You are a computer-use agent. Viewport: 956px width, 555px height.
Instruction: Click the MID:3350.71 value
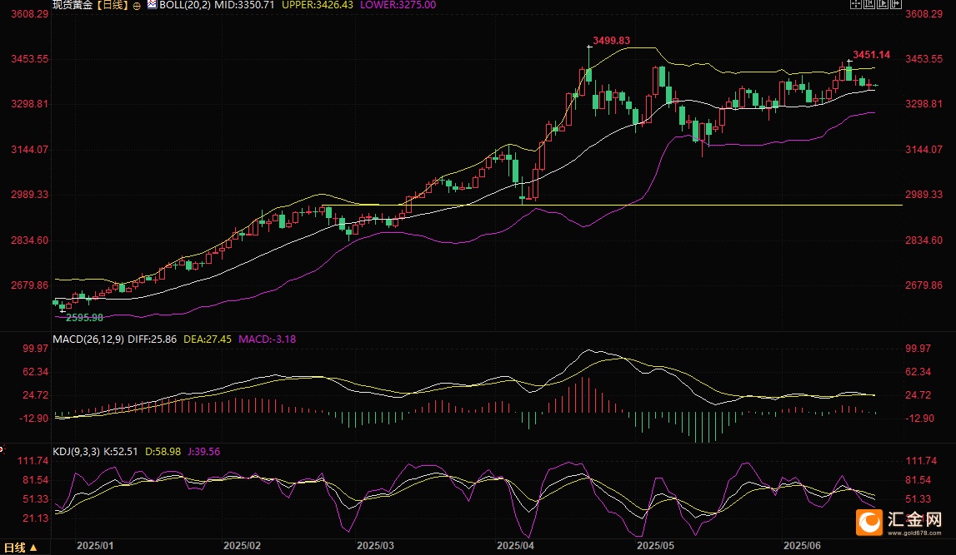click(x=244, y=5)
